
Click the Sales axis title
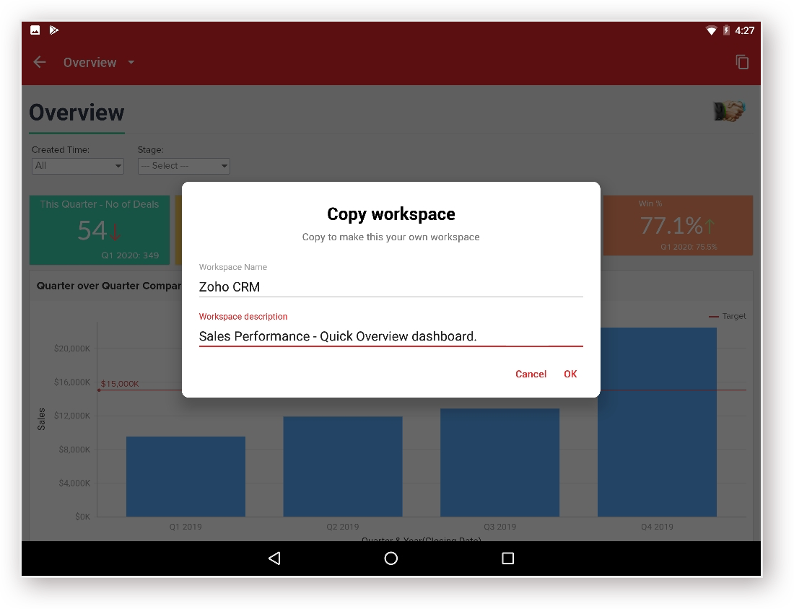[42, 419]
